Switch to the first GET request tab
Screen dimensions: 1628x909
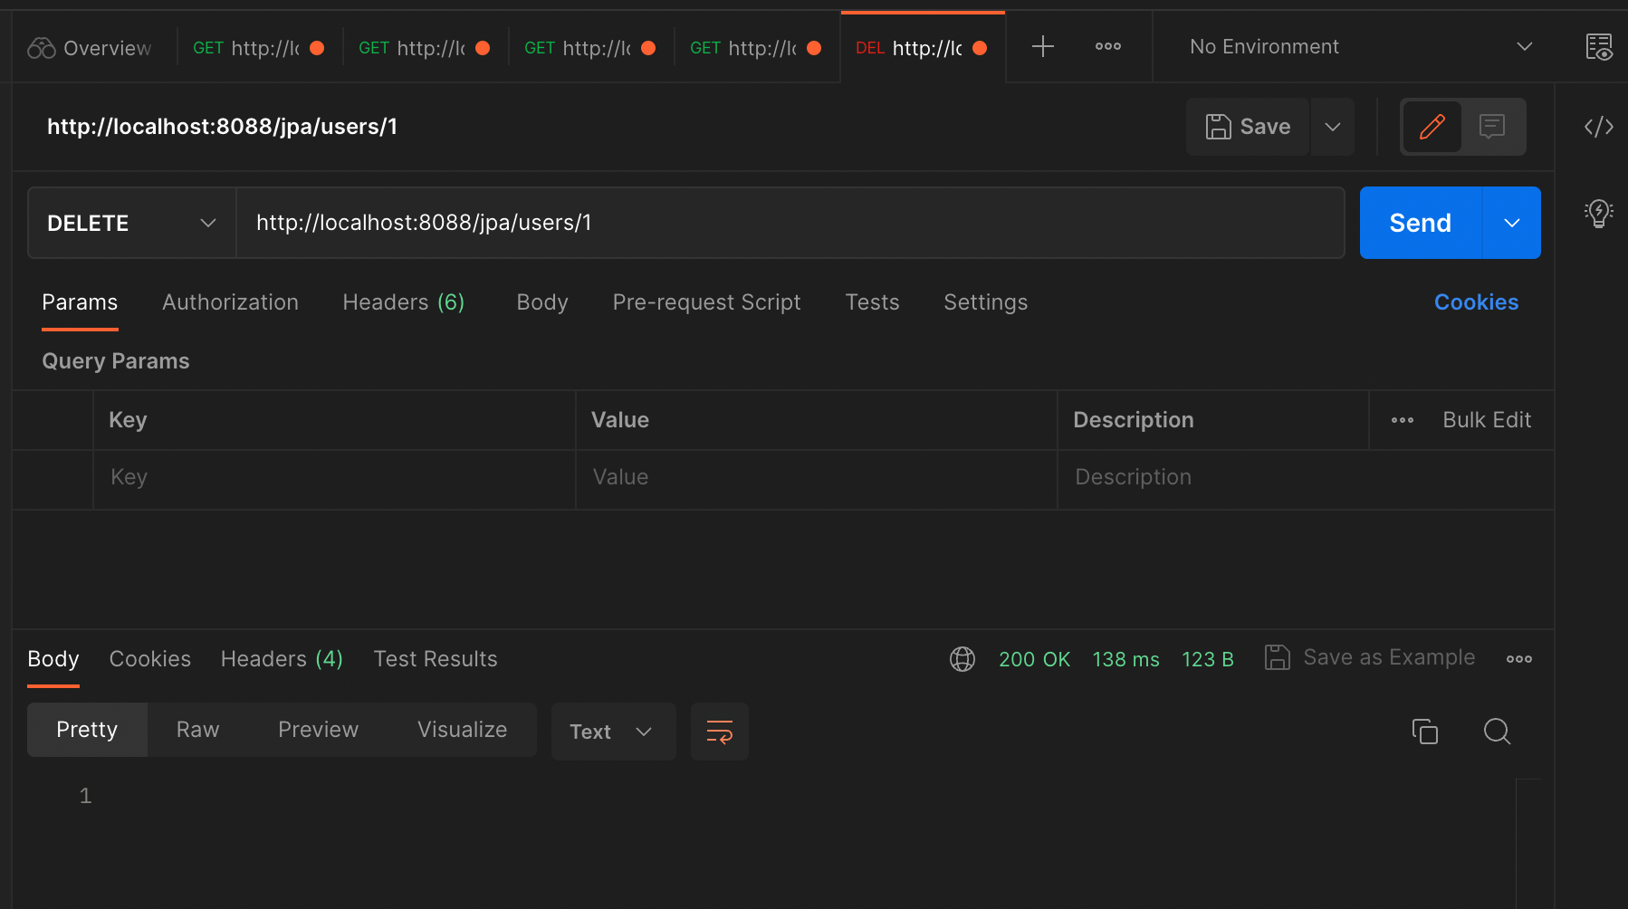[x=259, y=48]
